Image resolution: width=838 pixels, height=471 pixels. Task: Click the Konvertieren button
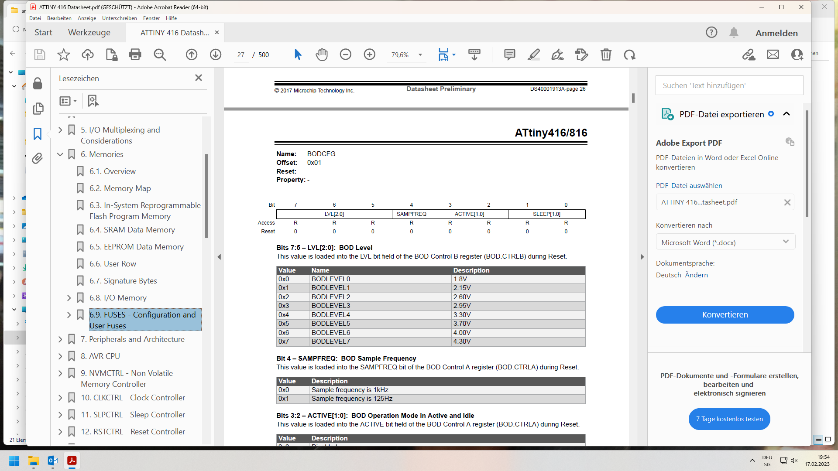(725, 314)
